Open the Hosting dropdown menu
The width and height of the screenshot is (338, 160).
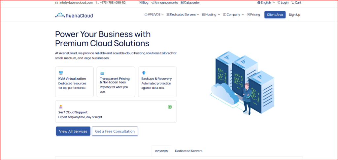pyautogui.click(x=211, y=14)
